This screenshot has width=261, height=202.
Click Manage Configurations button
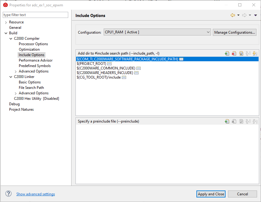[x=235, y=32]
